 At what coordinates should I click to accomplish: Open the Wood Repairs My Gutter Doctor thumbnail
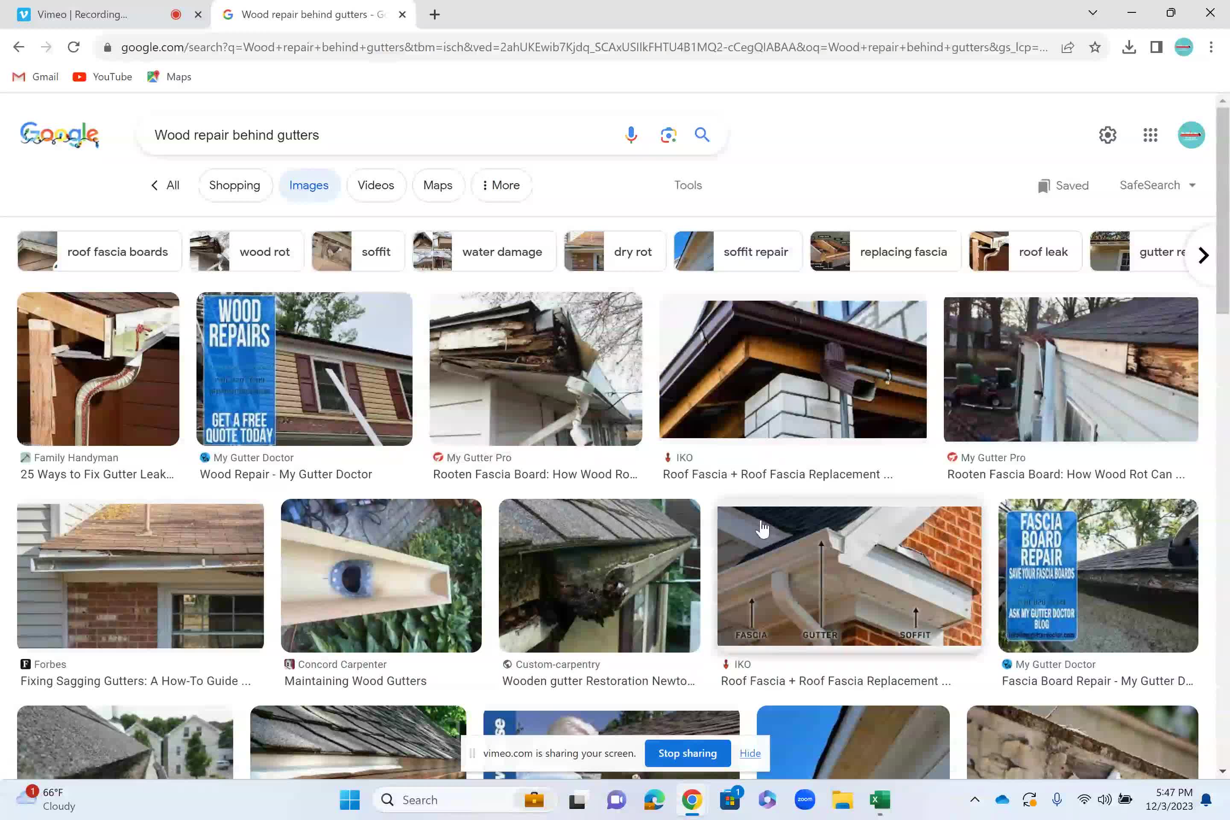[304, 369]
